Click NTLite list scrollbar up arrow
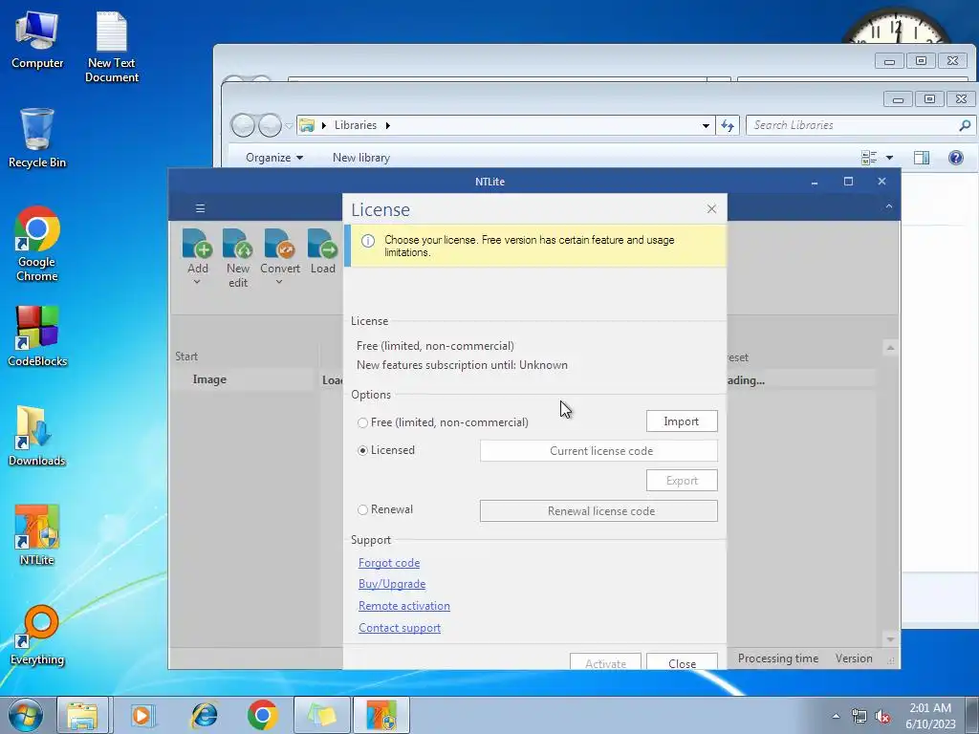The width and height of the screenshot is (979, 734). (x=891, y=348)
